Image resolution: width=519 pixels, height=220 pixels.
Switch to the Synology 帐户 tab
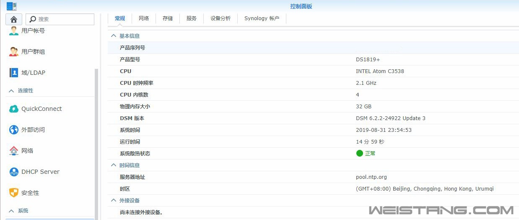click(x=262, y=18)
